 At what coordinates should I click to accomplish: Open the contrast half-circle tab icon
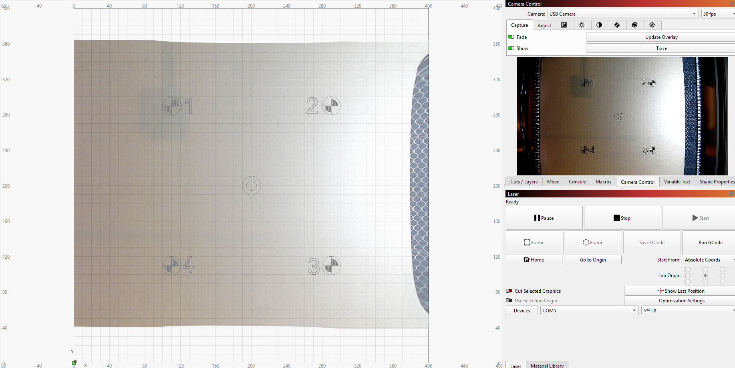[x=599, y=25]
